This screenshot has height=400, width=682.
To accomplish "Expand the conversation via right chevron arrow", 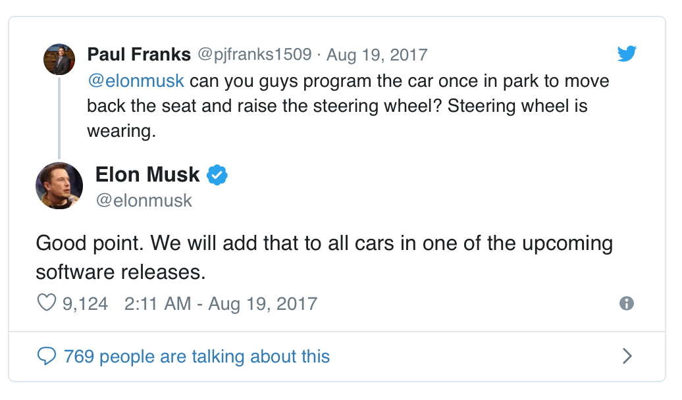I will pyautogui.click(x=627, y=356).
